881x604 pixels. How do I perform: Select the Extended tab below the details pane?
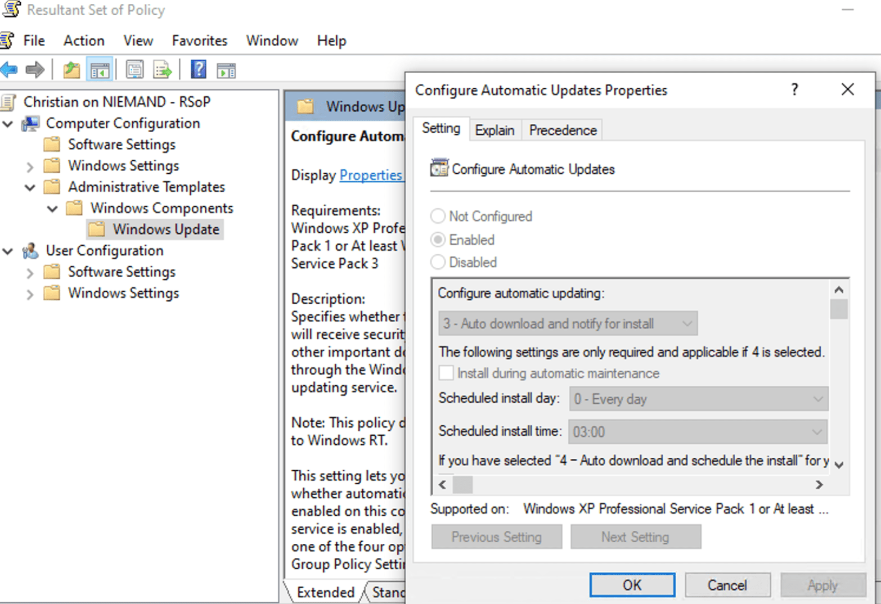(326, 592)
